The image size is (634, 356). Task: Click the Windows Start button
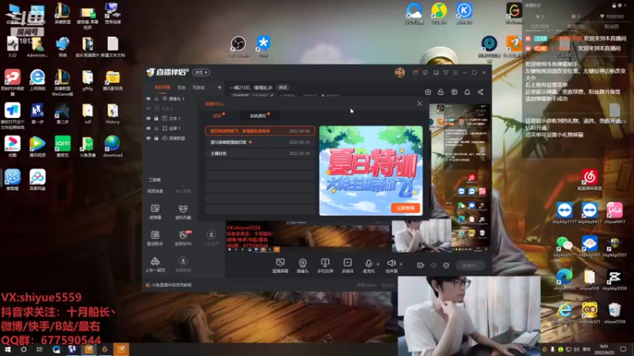(8, 350)
